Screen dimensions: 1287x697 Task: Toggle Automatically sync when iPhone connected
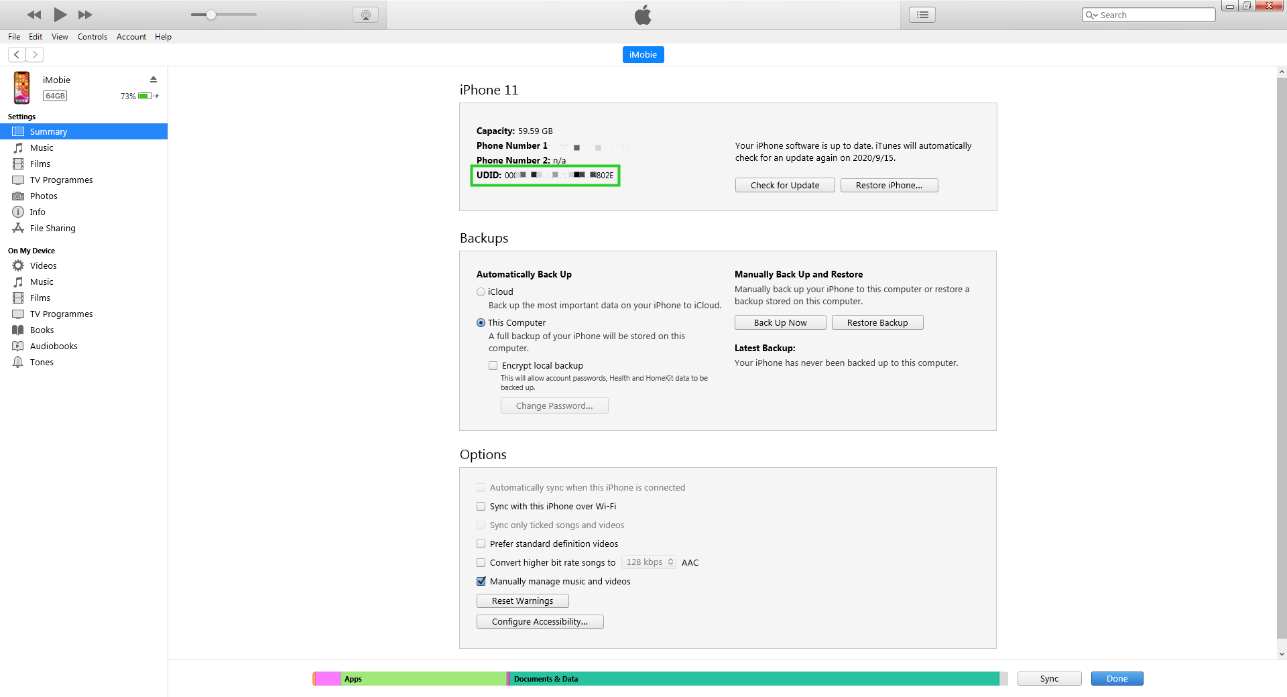pos(481,487)
